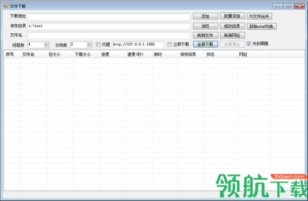Sort by the 下载大小 column header

click(86, 54)
